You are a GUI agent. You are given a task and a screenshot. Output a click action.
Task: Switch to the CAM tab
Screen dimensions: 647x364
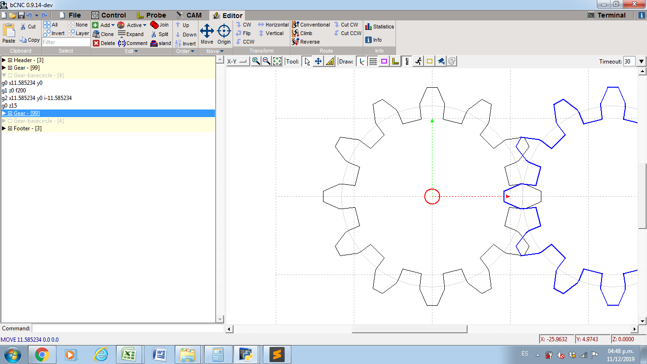tap(189, 15)
